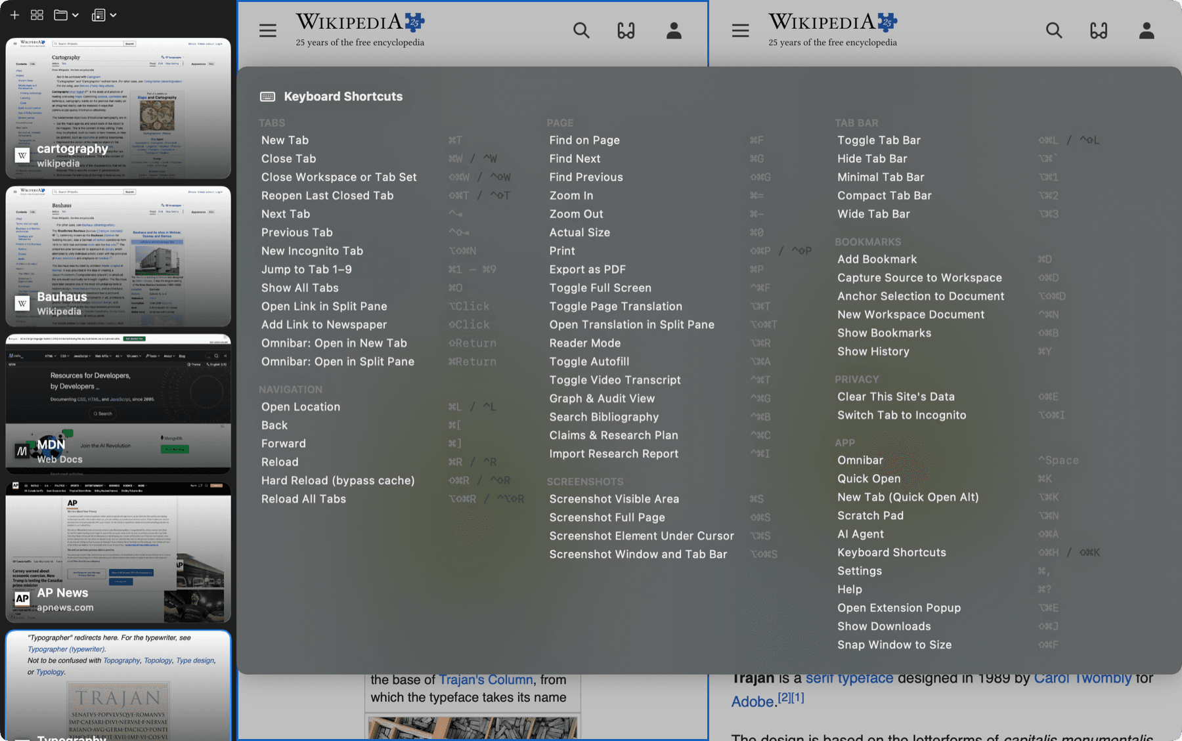Select Screenshot Full Page entry

pyautogui.click(x=680, y=517)
